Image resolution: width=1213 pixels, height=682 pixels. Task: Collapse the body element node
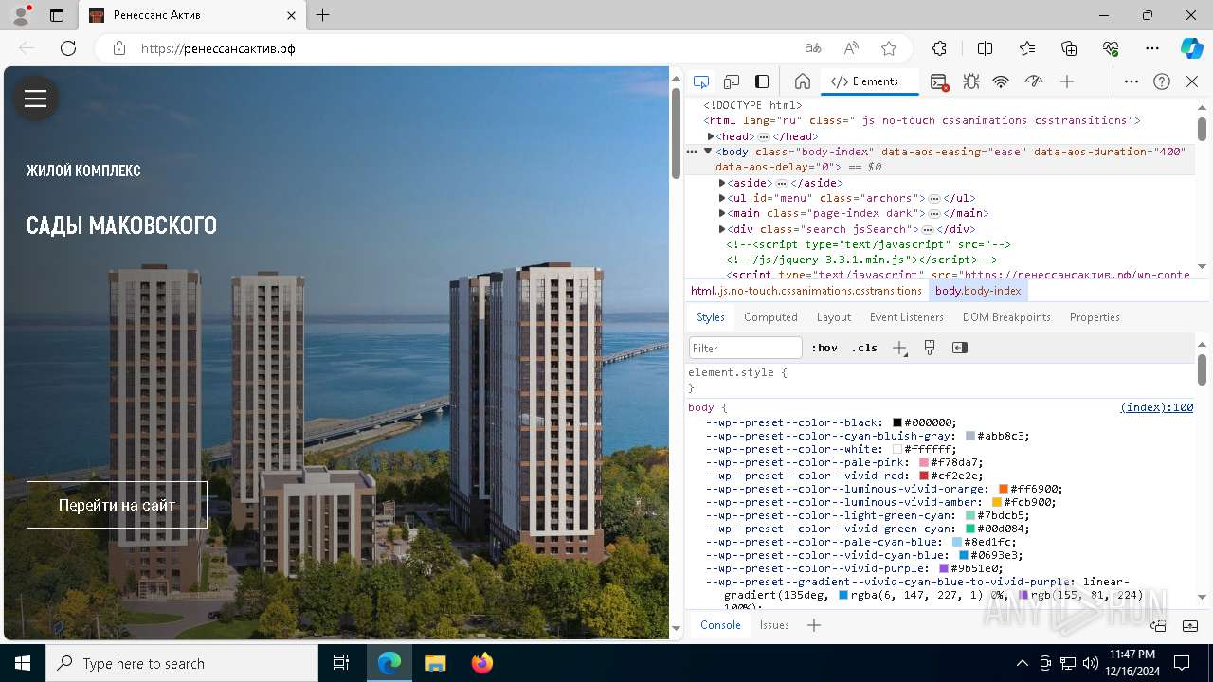pyautogui.click(x=707, y=152)
